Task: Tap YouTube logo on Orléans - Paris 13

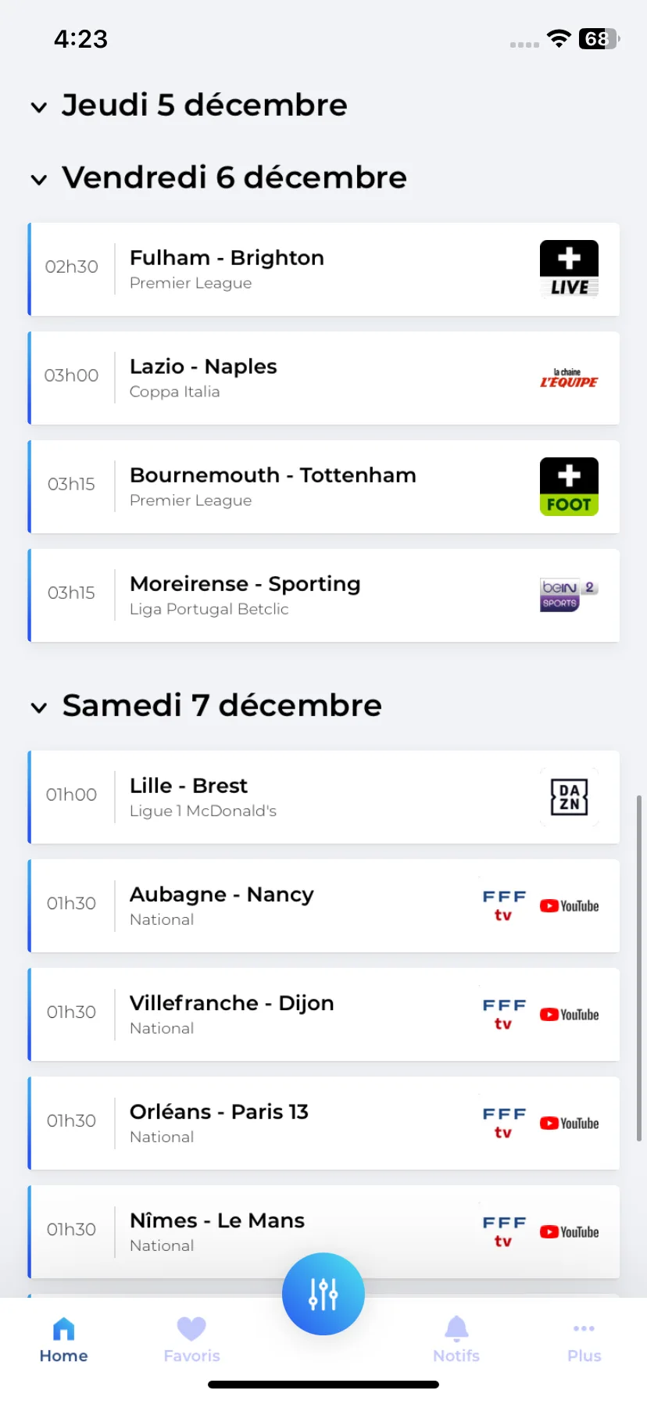Action: [569, 1123]
